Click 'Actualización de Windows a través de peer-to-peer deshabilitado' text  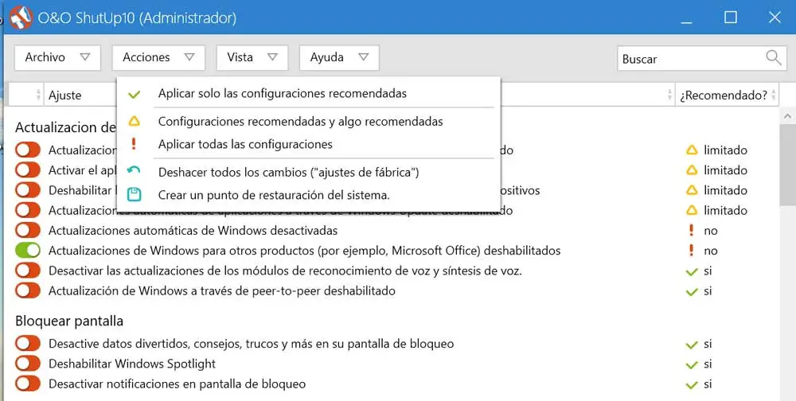click(x=222, y=291)
